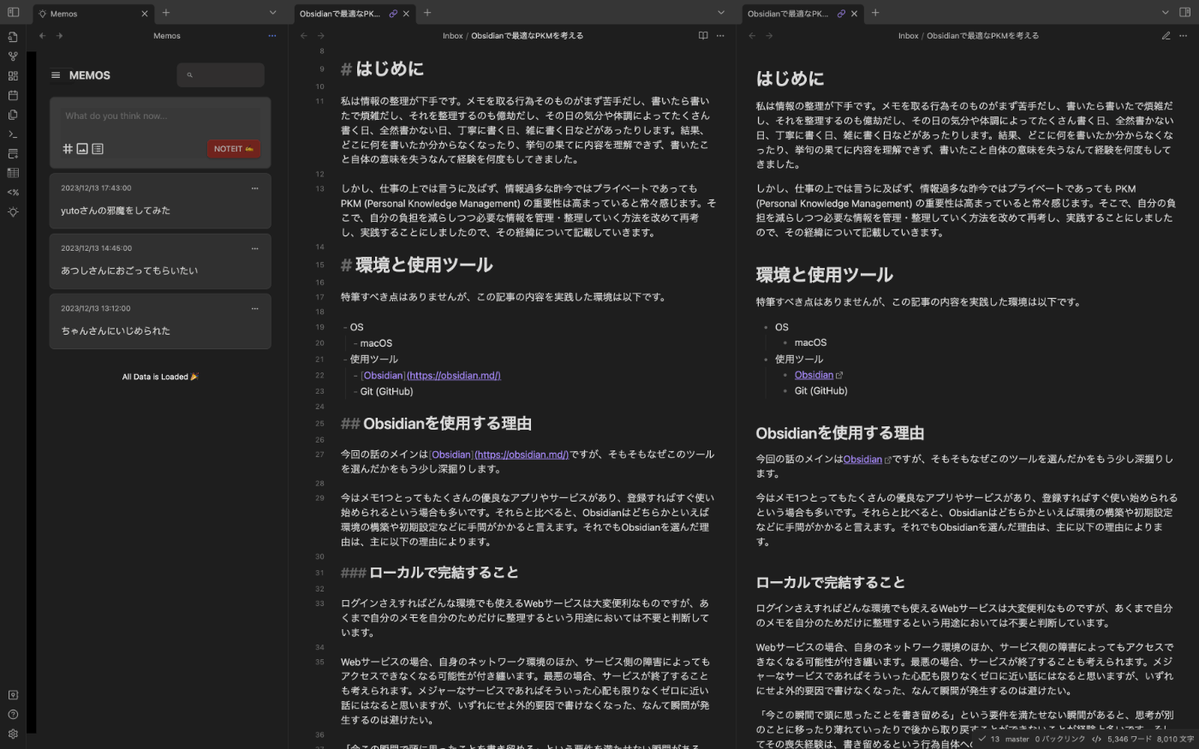Add new tab in Memos pane
The height and width of the screenshot is (749, 1199).
(166, 13)
